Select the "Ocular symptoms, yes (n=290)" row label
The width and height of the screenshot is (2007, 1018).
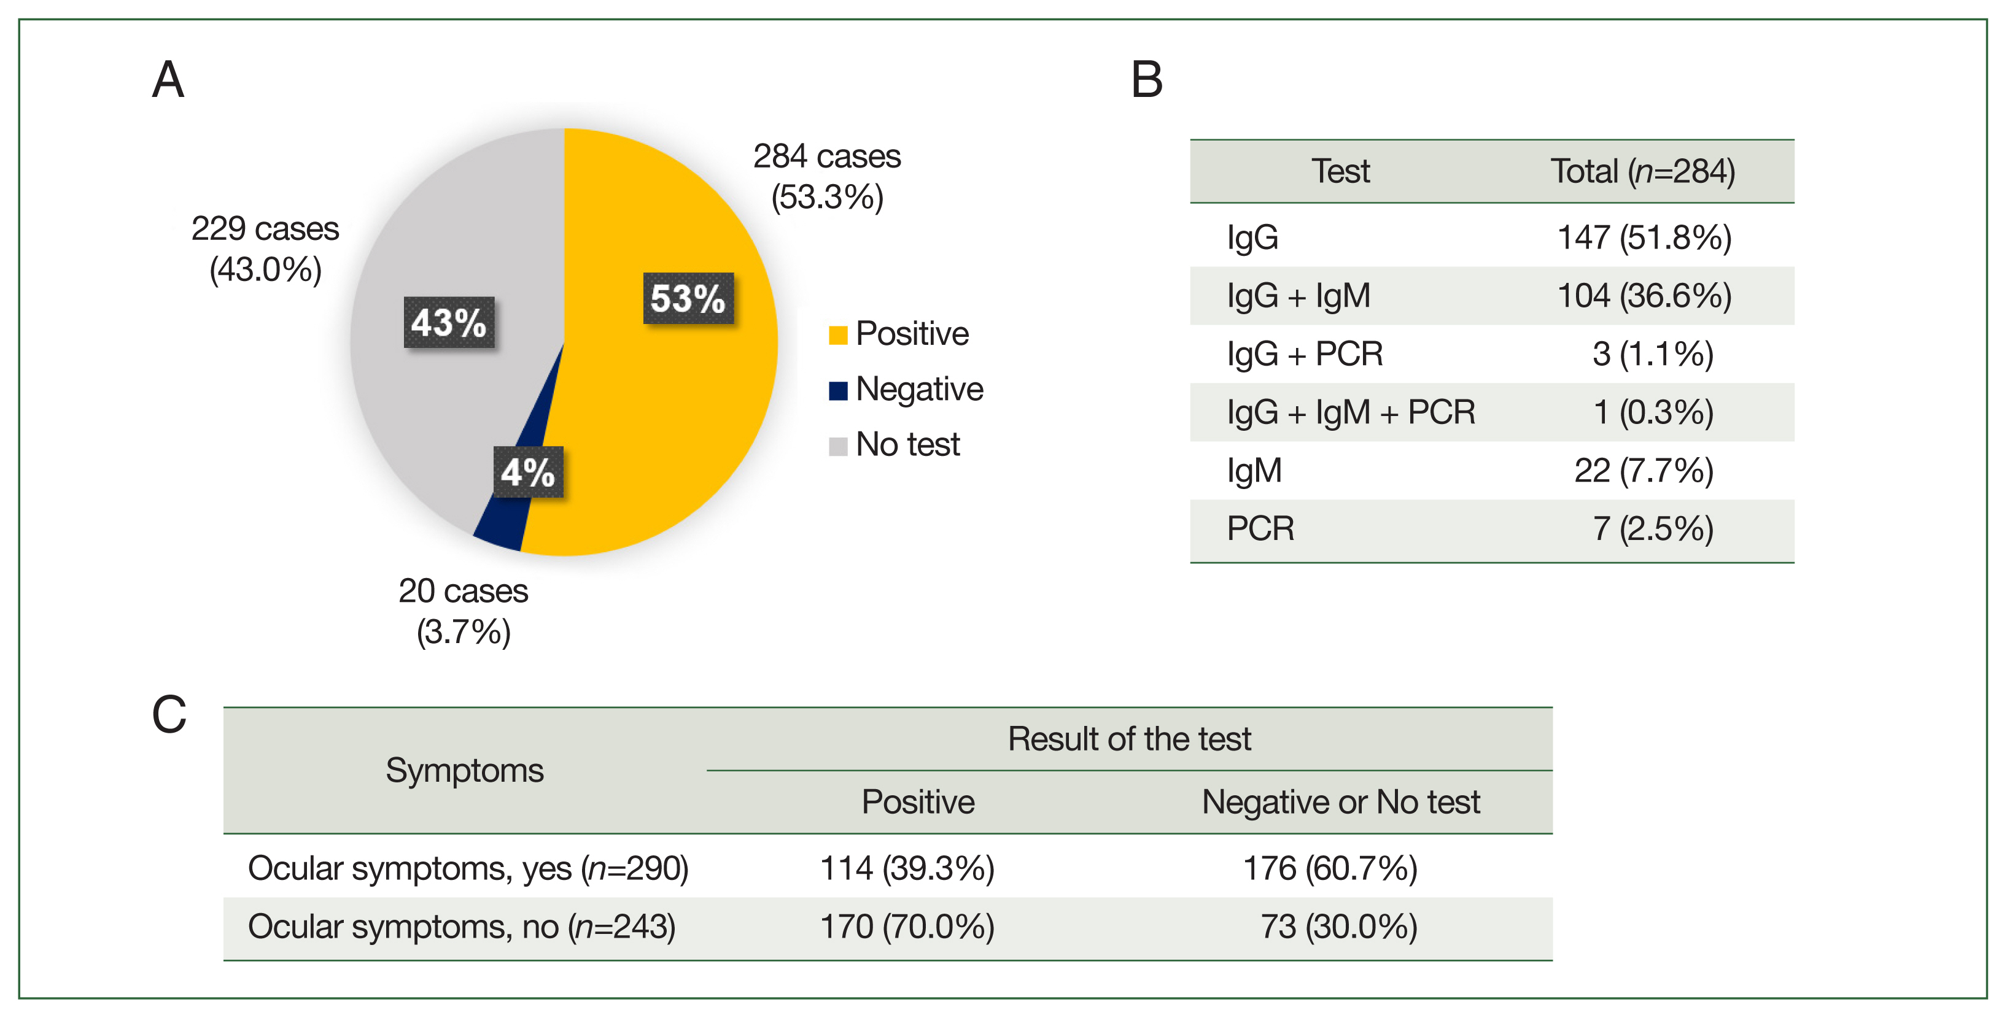click(467, 868)
